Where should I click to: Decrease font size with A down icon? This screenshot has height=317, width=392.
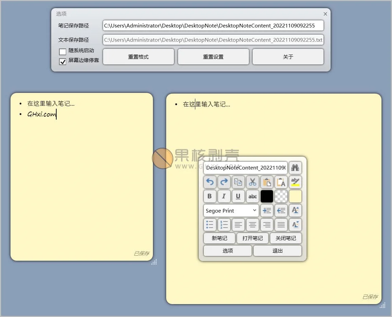(295, 225)
